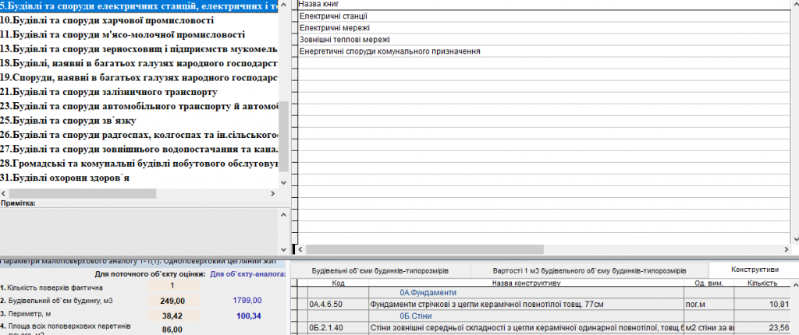Image resolution: width=799 pixels, height=335 pixels.
Task: Select 19.Споруди, наявні в багатьох галузях
Action: [139, 77]
